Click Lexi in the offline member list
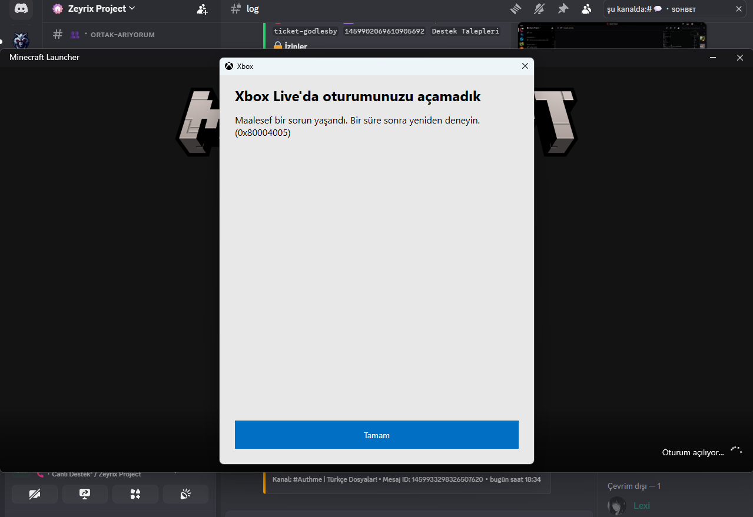Screen dimensions: 753x517 coord(642,506)
